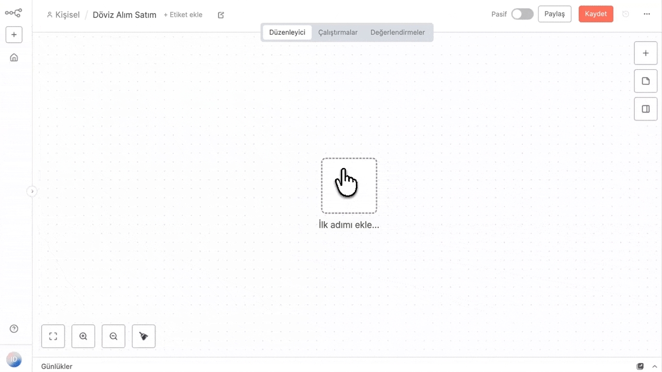Click the fit-to-view canvas button

53,336
